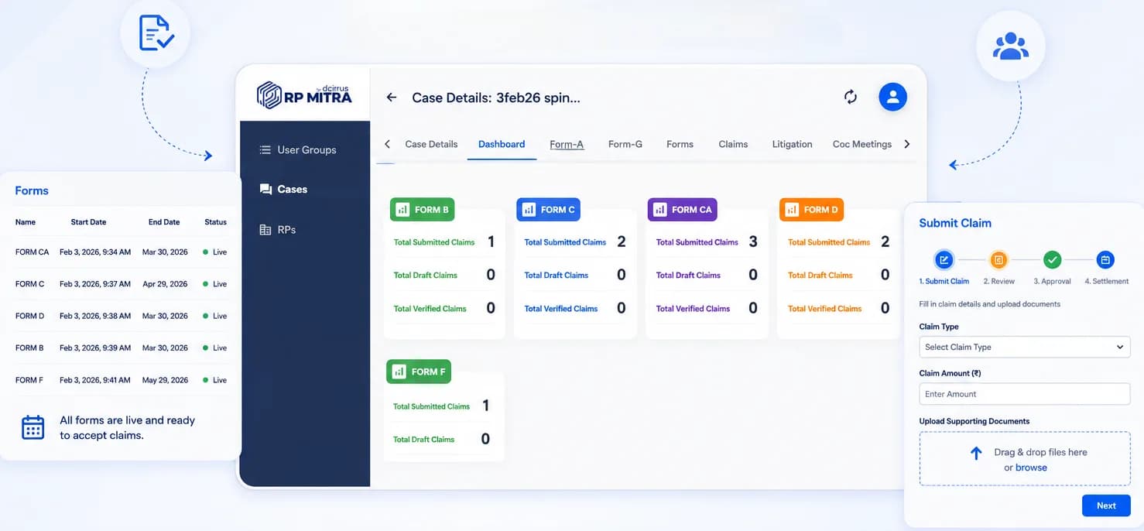Image resolution: width=1144 pixels, height=531 pixels.
Task: Click the FORM D row name in Forms table
Action: pos(29,316)
